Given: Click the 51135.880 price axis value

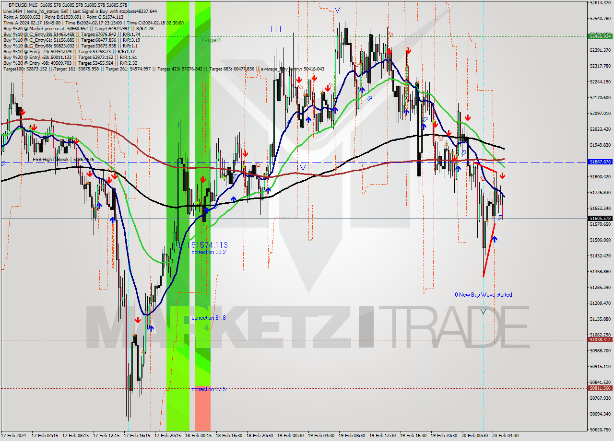Looking at the screenshot, I should [600, 319].
